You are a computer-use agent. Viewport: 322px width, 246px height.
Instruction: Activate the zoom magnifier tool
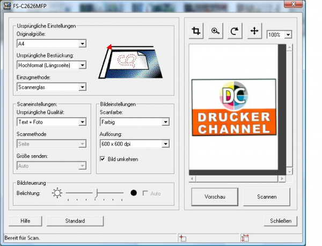216,31
